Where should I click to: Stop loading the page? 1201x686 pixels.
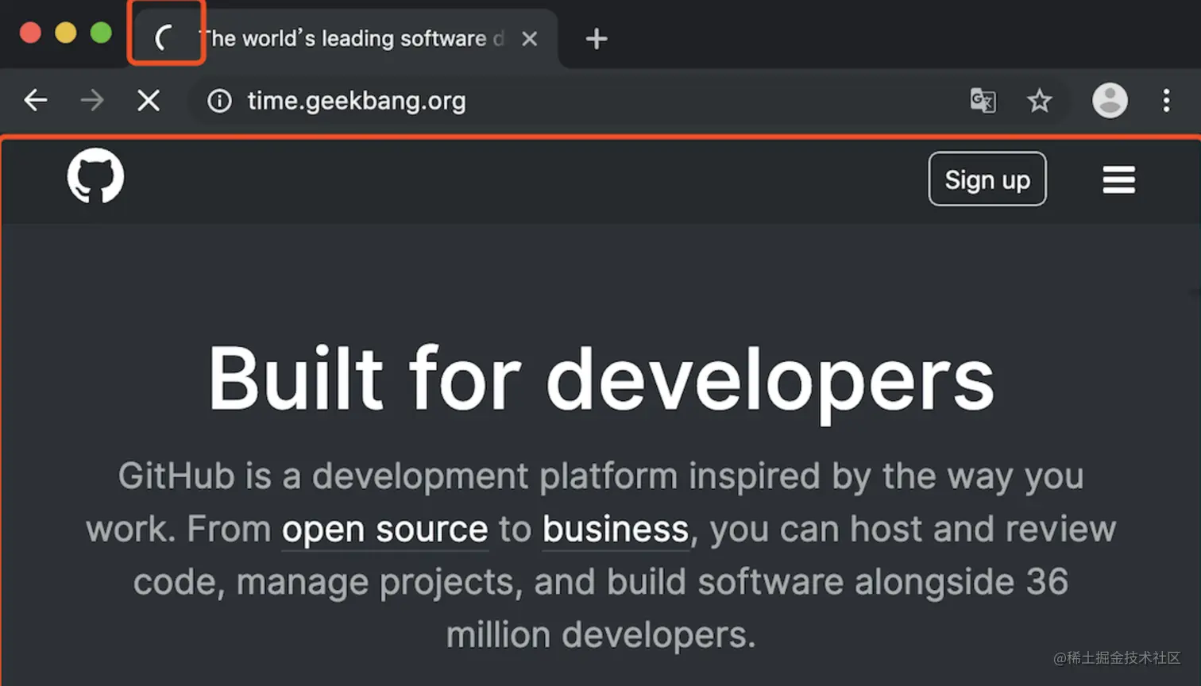tap(149, 101)
